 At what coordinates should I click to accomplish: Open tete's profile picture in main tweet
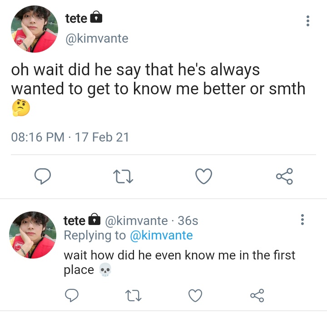point(35,29)
